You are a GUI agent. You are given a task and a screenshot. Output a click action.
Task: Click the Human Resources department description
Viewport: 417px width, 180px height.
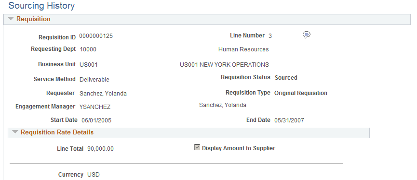243,49
